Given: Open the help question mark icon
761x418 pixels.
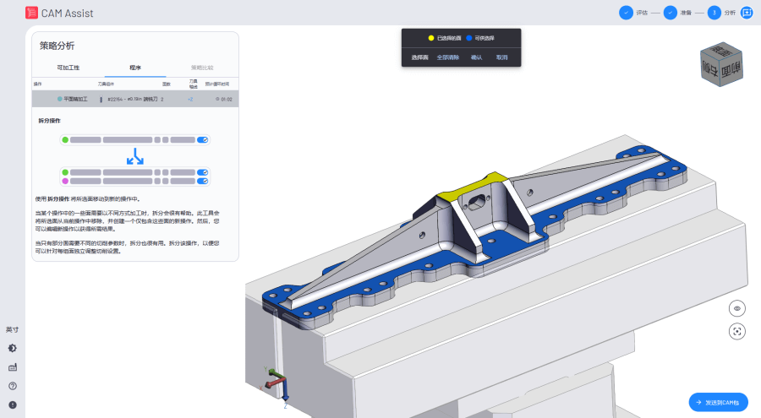Looking at the screenshot, I should coord(12,386).
